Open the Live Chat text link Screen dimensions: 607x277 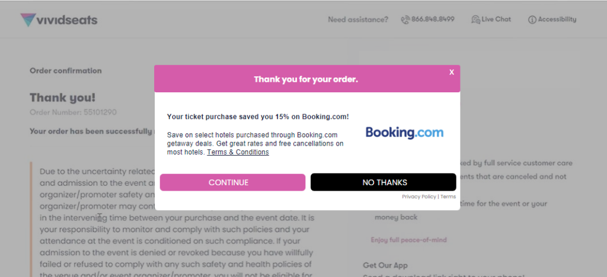pos(496,20)
